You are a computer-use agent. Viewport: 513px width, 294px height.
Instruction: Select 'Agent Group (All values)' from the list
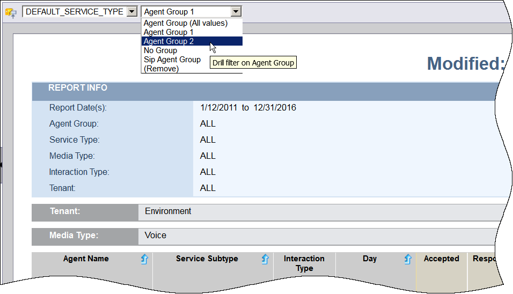click(x=186, y=23)
